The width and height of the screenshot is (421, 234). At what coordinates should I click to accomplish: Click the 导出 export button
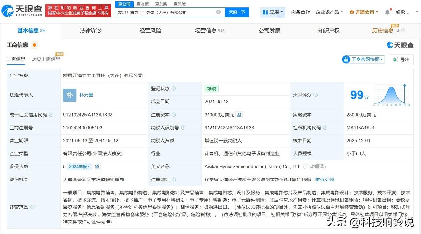click(401, 59)
